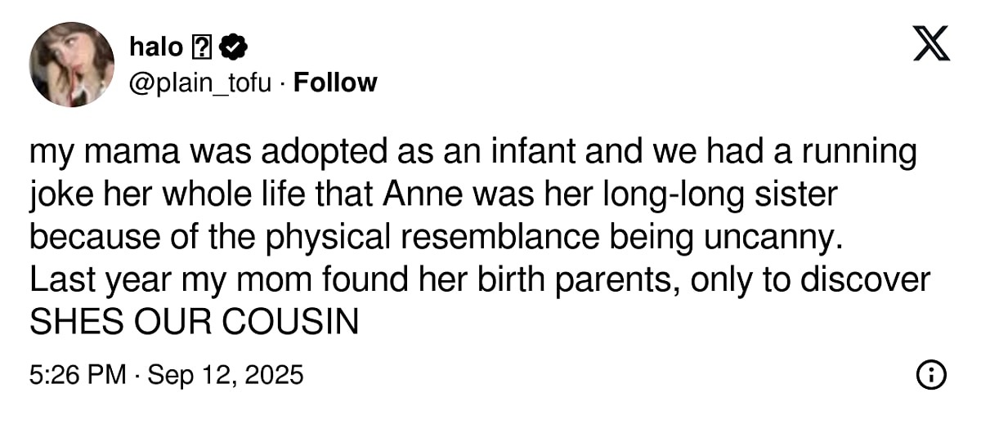
Task: Click the tweet's first line about mama
Action: [x=473, y=154]
